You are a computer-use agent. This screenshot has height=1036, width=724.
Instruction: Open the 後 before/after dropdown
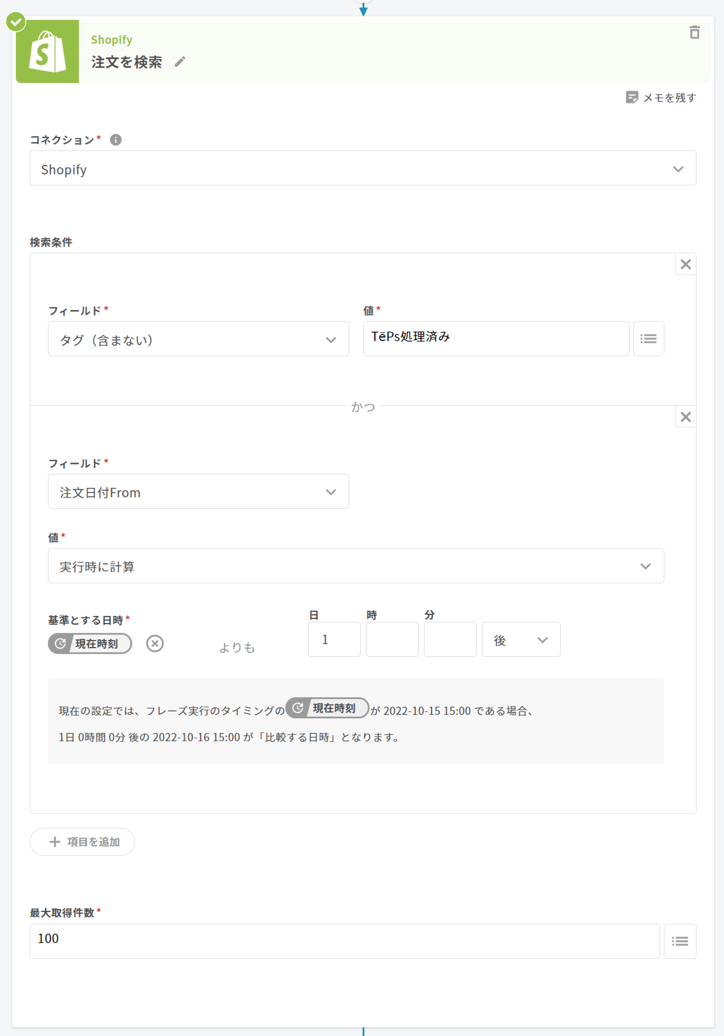[521, 640]
